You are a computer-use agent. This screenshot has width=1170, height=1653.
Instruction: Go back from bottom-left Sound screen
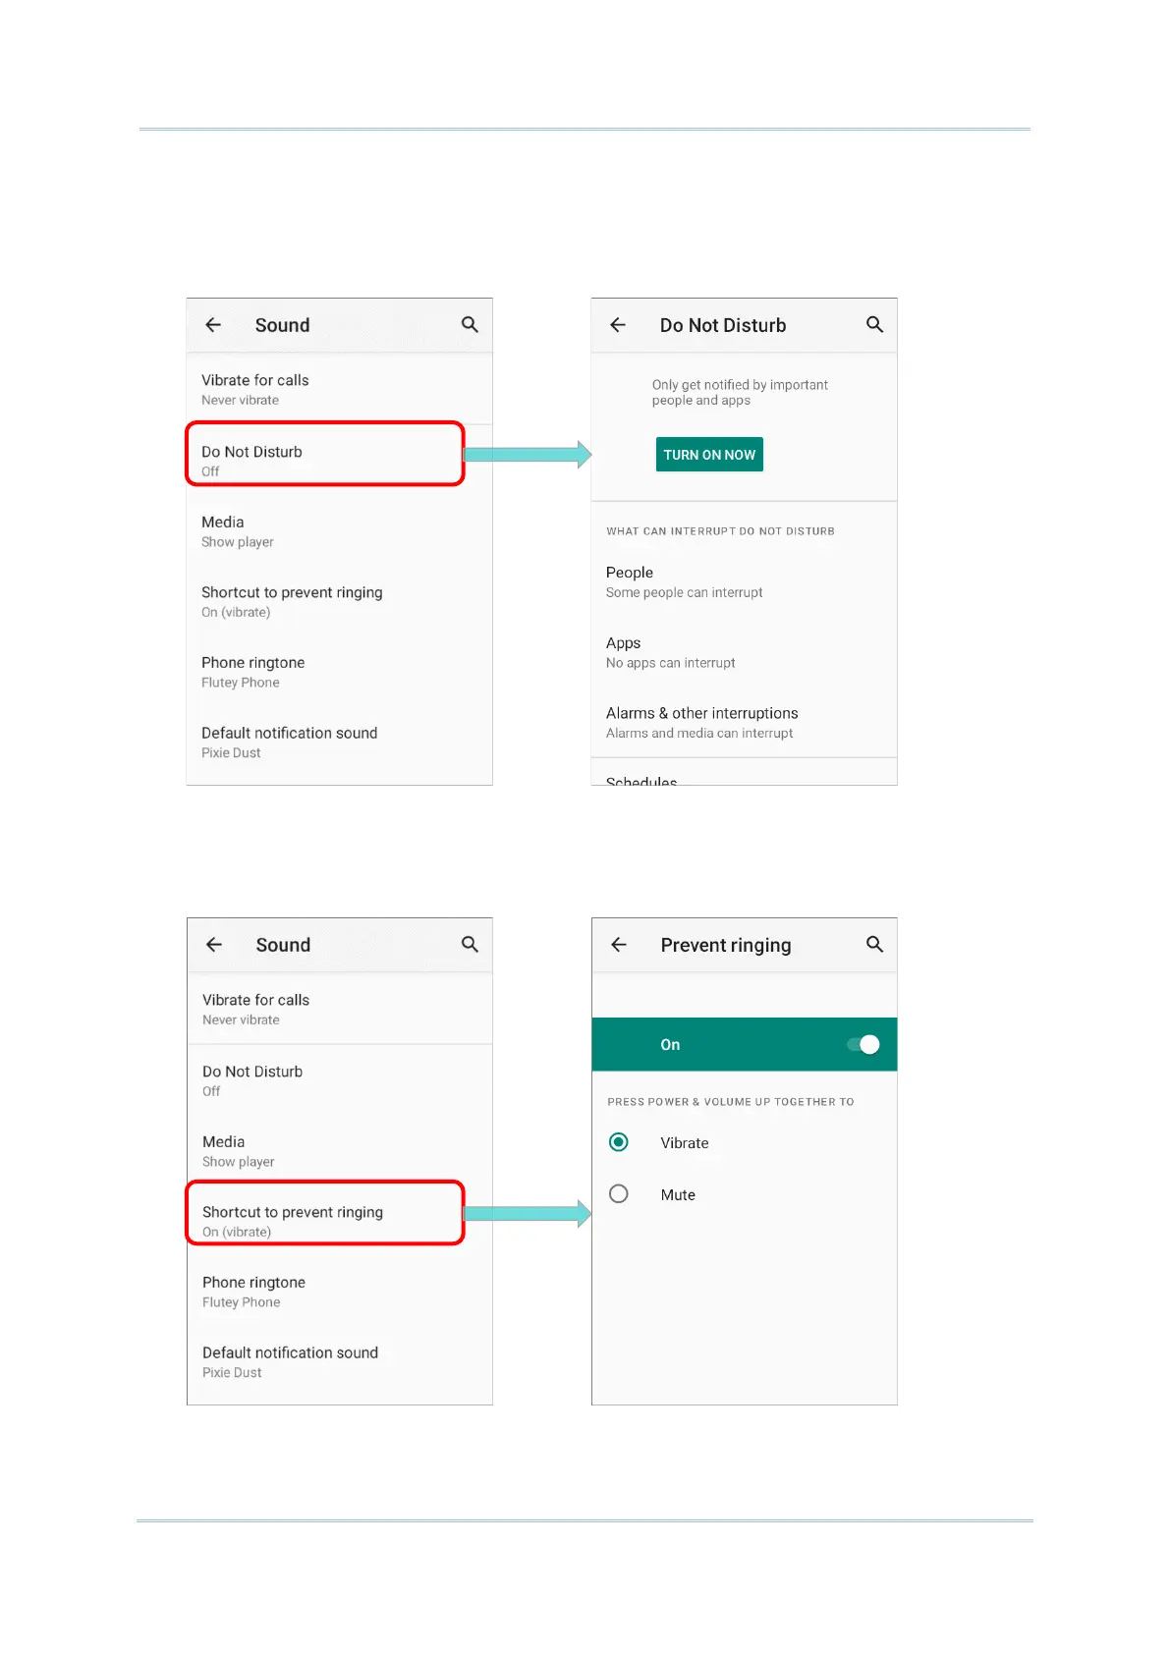point(214,945)
